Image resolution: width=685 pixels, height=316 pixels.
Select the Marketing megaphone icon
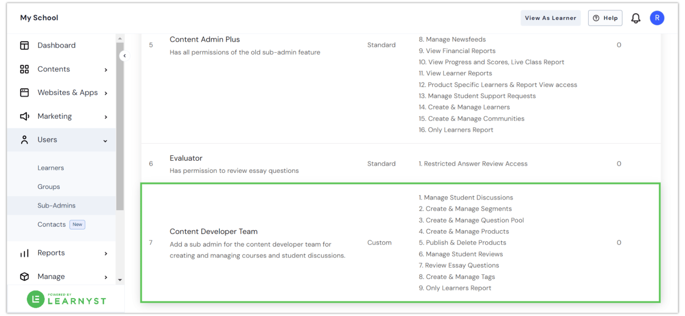pyautogui.click(x=24, y=116)
